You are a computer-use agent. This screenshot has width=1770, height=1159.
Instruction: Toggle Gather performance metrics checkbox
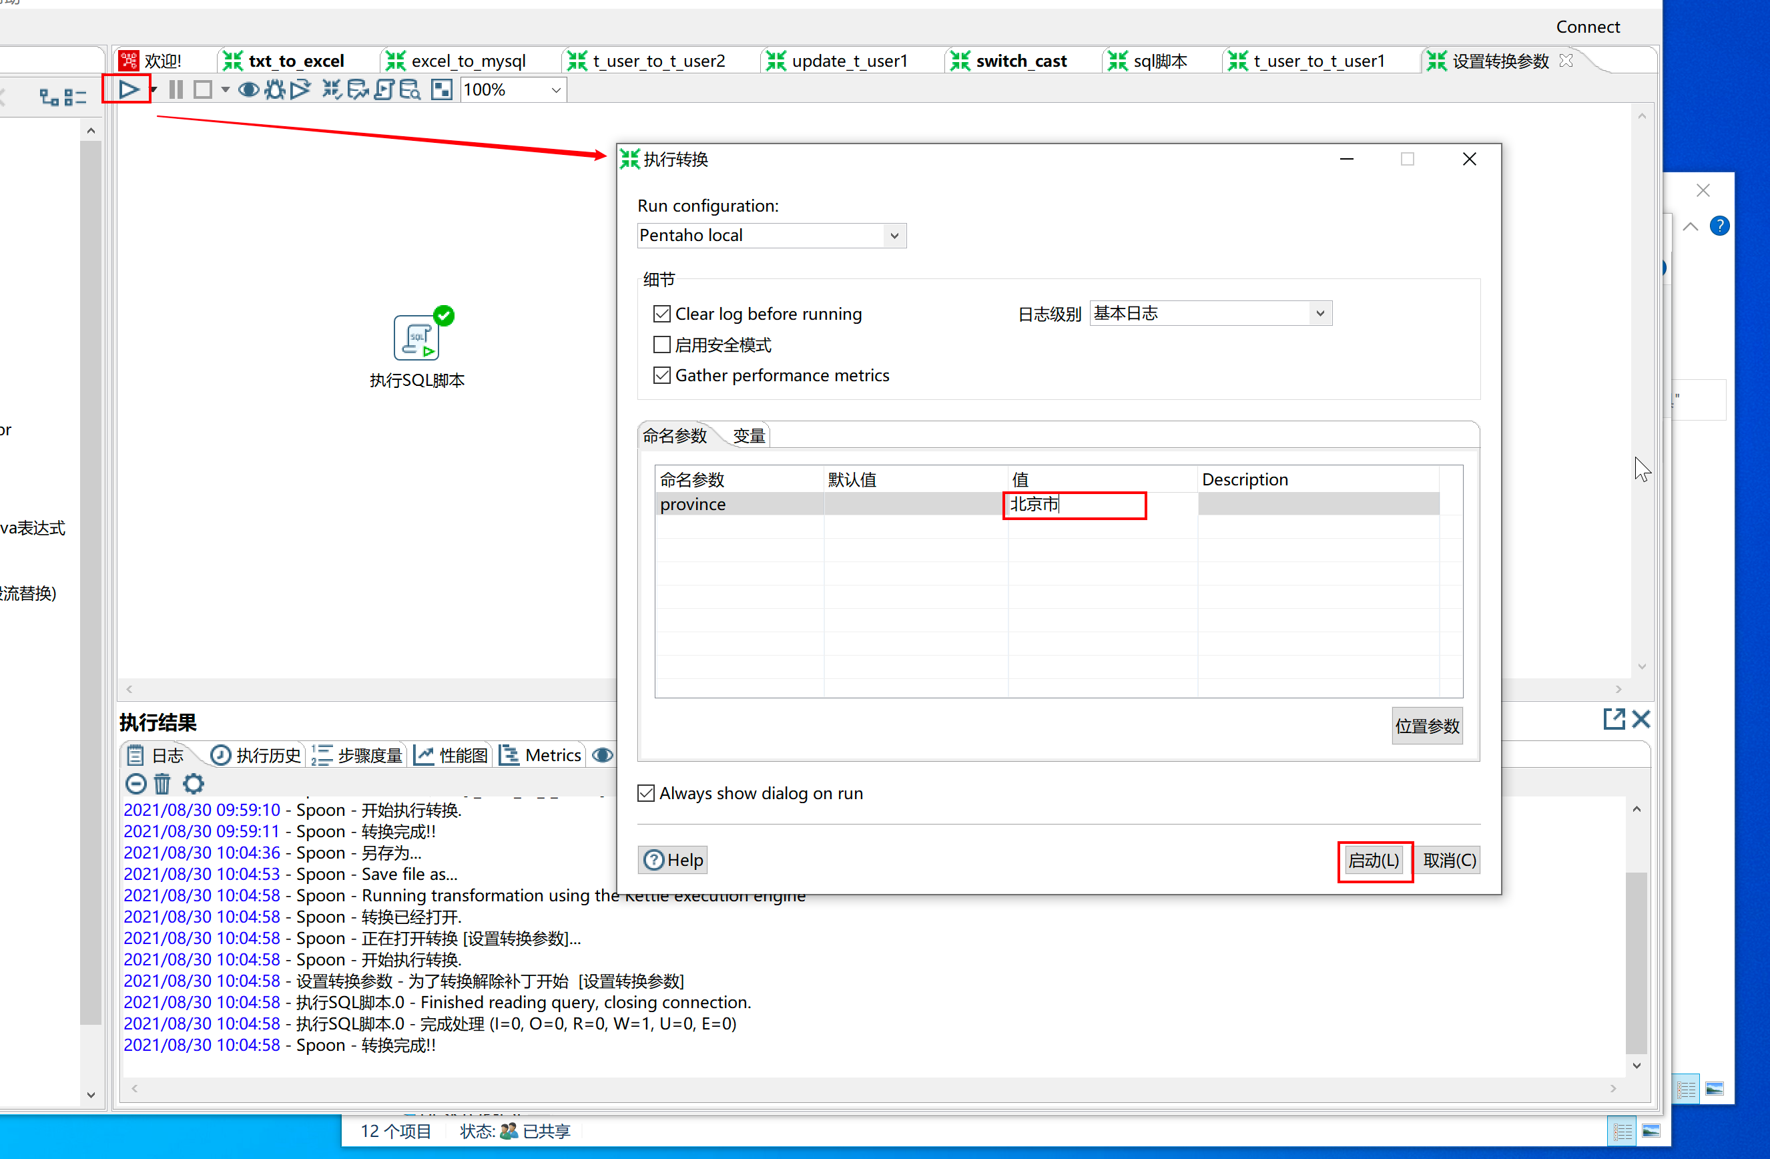pos(662,375)
